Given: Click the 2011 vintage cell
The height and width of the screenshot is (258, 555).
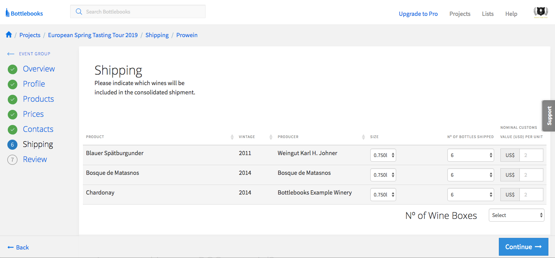Looking at the screenshot, I should 245,153.
